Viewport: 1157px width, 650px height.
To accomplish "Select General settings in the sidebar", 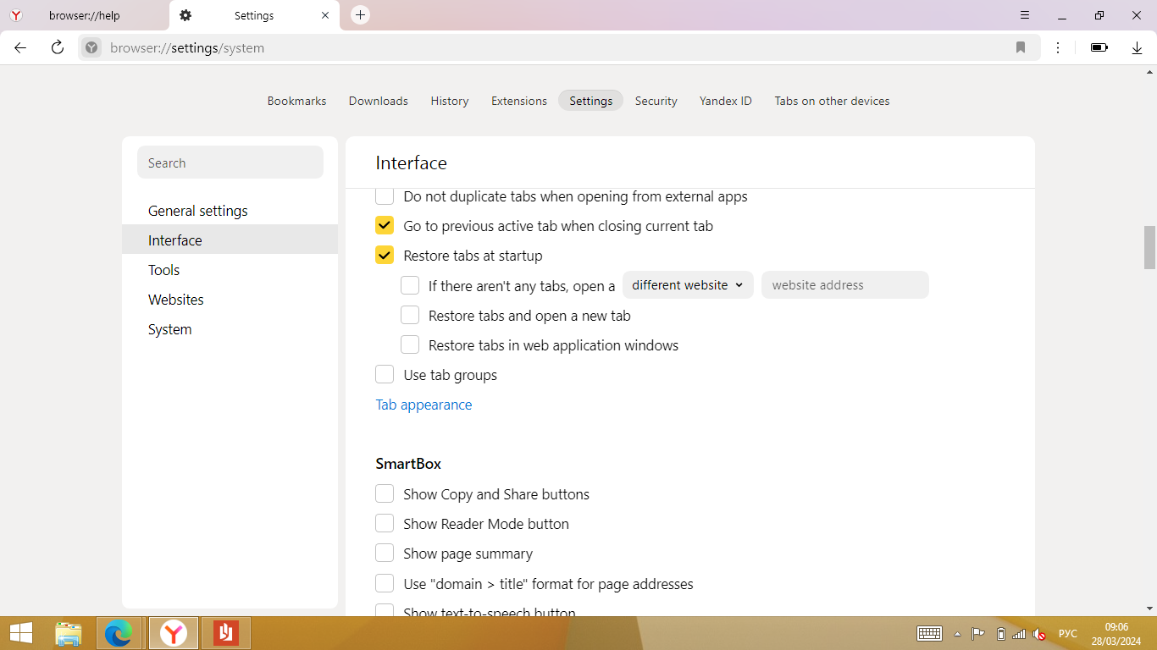I will coord(230,211).
